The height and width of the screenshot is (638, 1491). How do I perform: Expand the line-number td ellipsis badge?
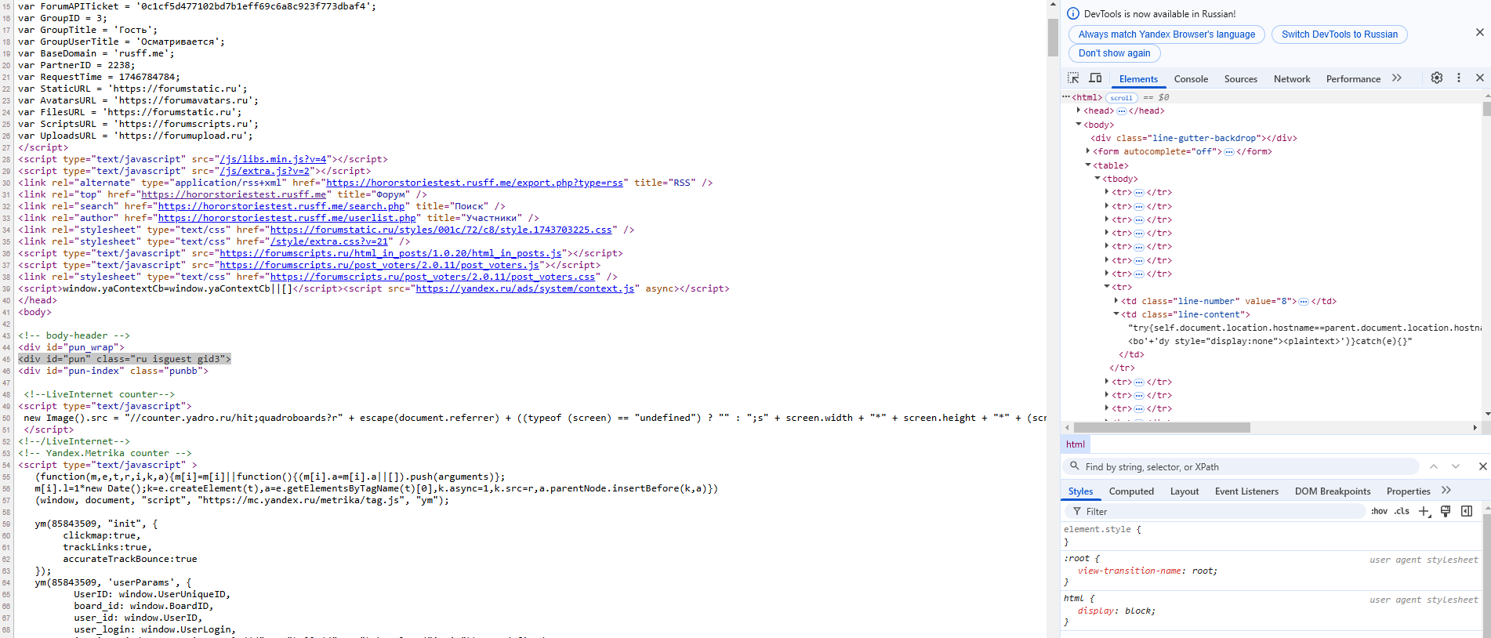[1303, 301]
